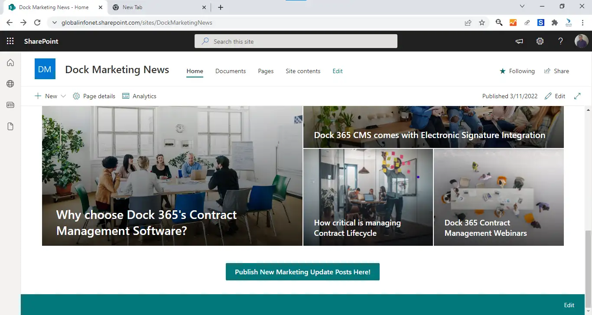Open the globe My sites icon

10,84
